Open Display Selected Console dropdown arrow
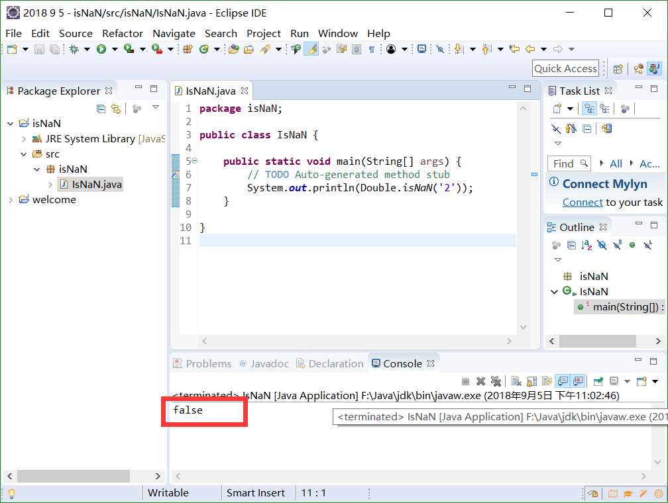668x503 pixels. click(x=628, y=381)
